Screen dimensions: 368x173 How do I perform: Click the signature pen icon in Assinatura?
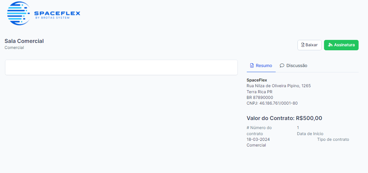pos(330,45)
